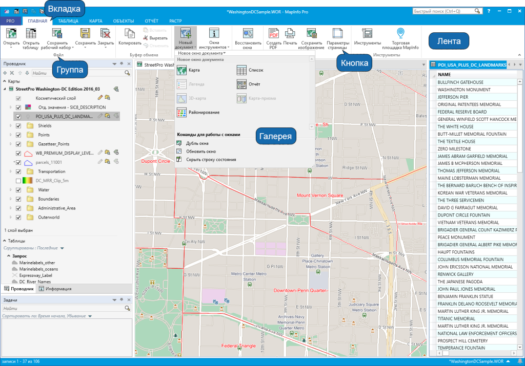Open Торговая площадка MapInfo

pos(400,38)
